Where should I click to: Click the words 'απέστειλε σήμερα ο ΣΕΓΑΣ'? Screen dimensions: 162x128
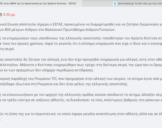(x=41, y=24)
